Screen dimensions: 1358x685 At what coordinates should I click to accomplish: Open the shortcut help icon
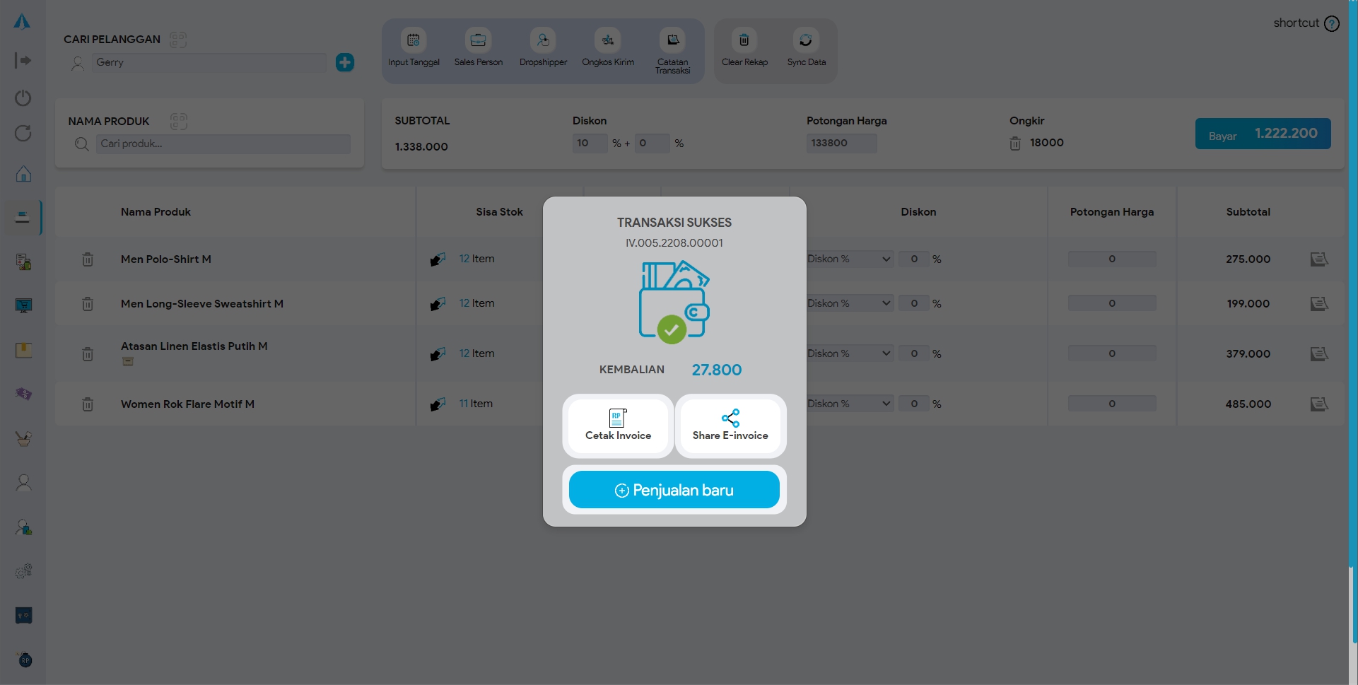1332,23
